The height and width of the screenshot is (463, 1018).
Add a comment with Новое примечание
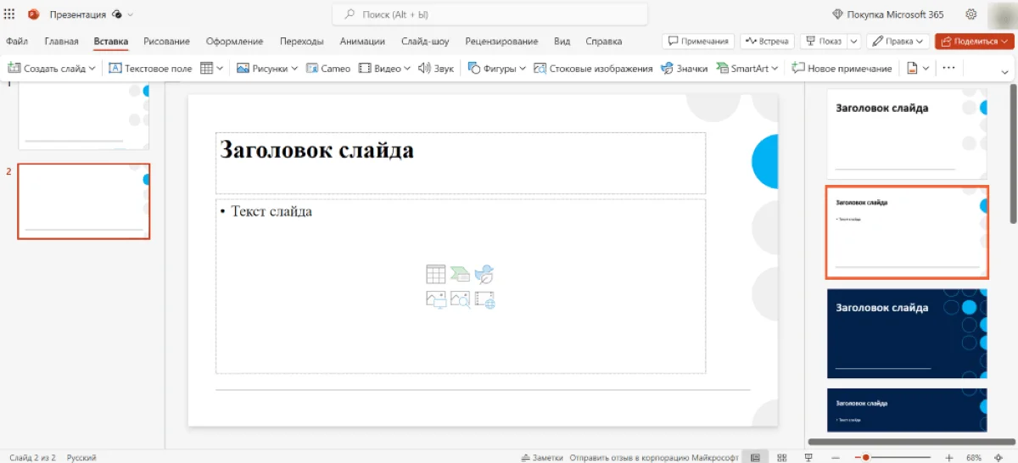842,69
